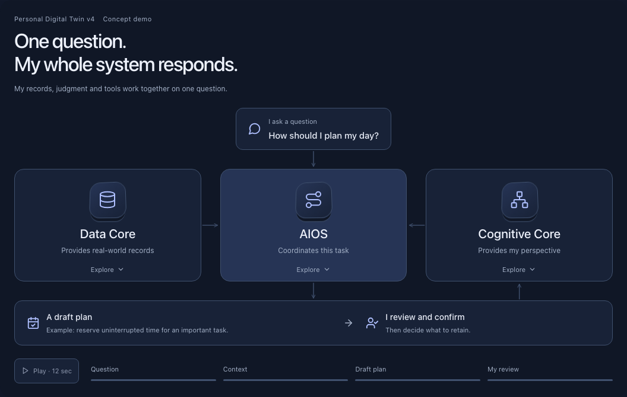Select the Cognitive Core card title
This screenshot has height=397, width=627.
click(x=519, y=234)
